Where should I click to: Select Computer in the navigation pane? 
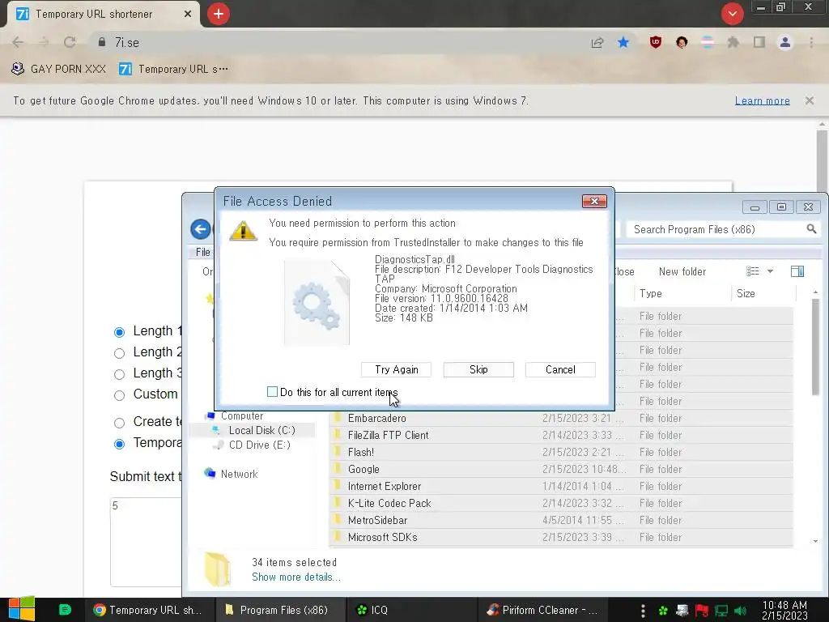(241, 415)
